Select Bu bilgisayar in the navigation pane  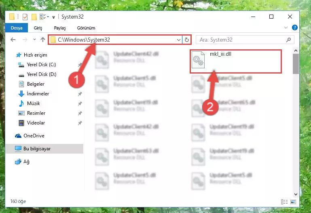click(x=44, y=149)
